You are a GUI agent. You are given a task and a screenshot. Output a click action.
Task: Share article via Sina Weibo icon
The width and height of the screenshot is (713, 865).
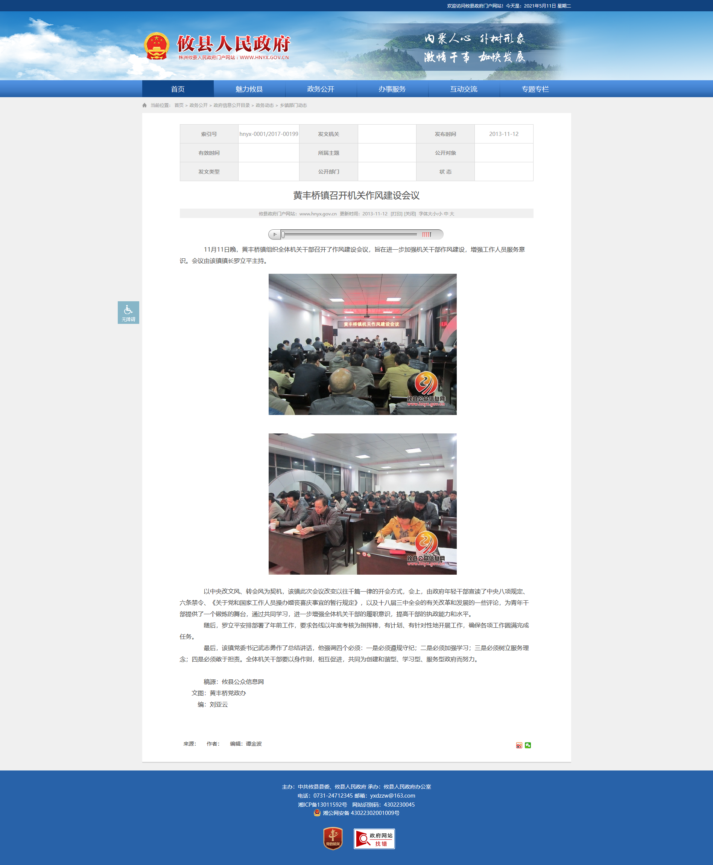519,745
